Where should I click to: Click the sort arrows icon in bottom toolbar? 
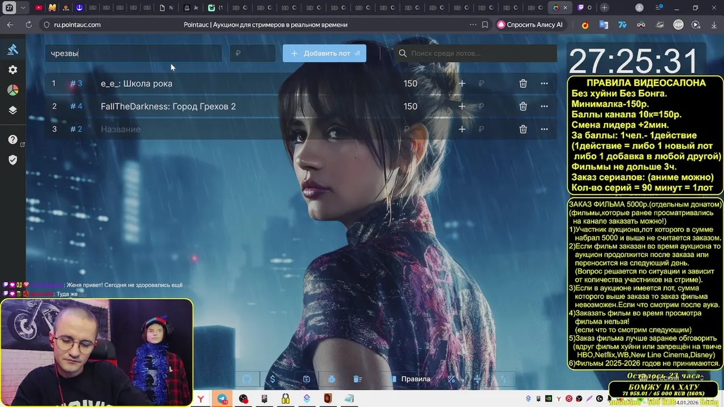pos(503,379)
